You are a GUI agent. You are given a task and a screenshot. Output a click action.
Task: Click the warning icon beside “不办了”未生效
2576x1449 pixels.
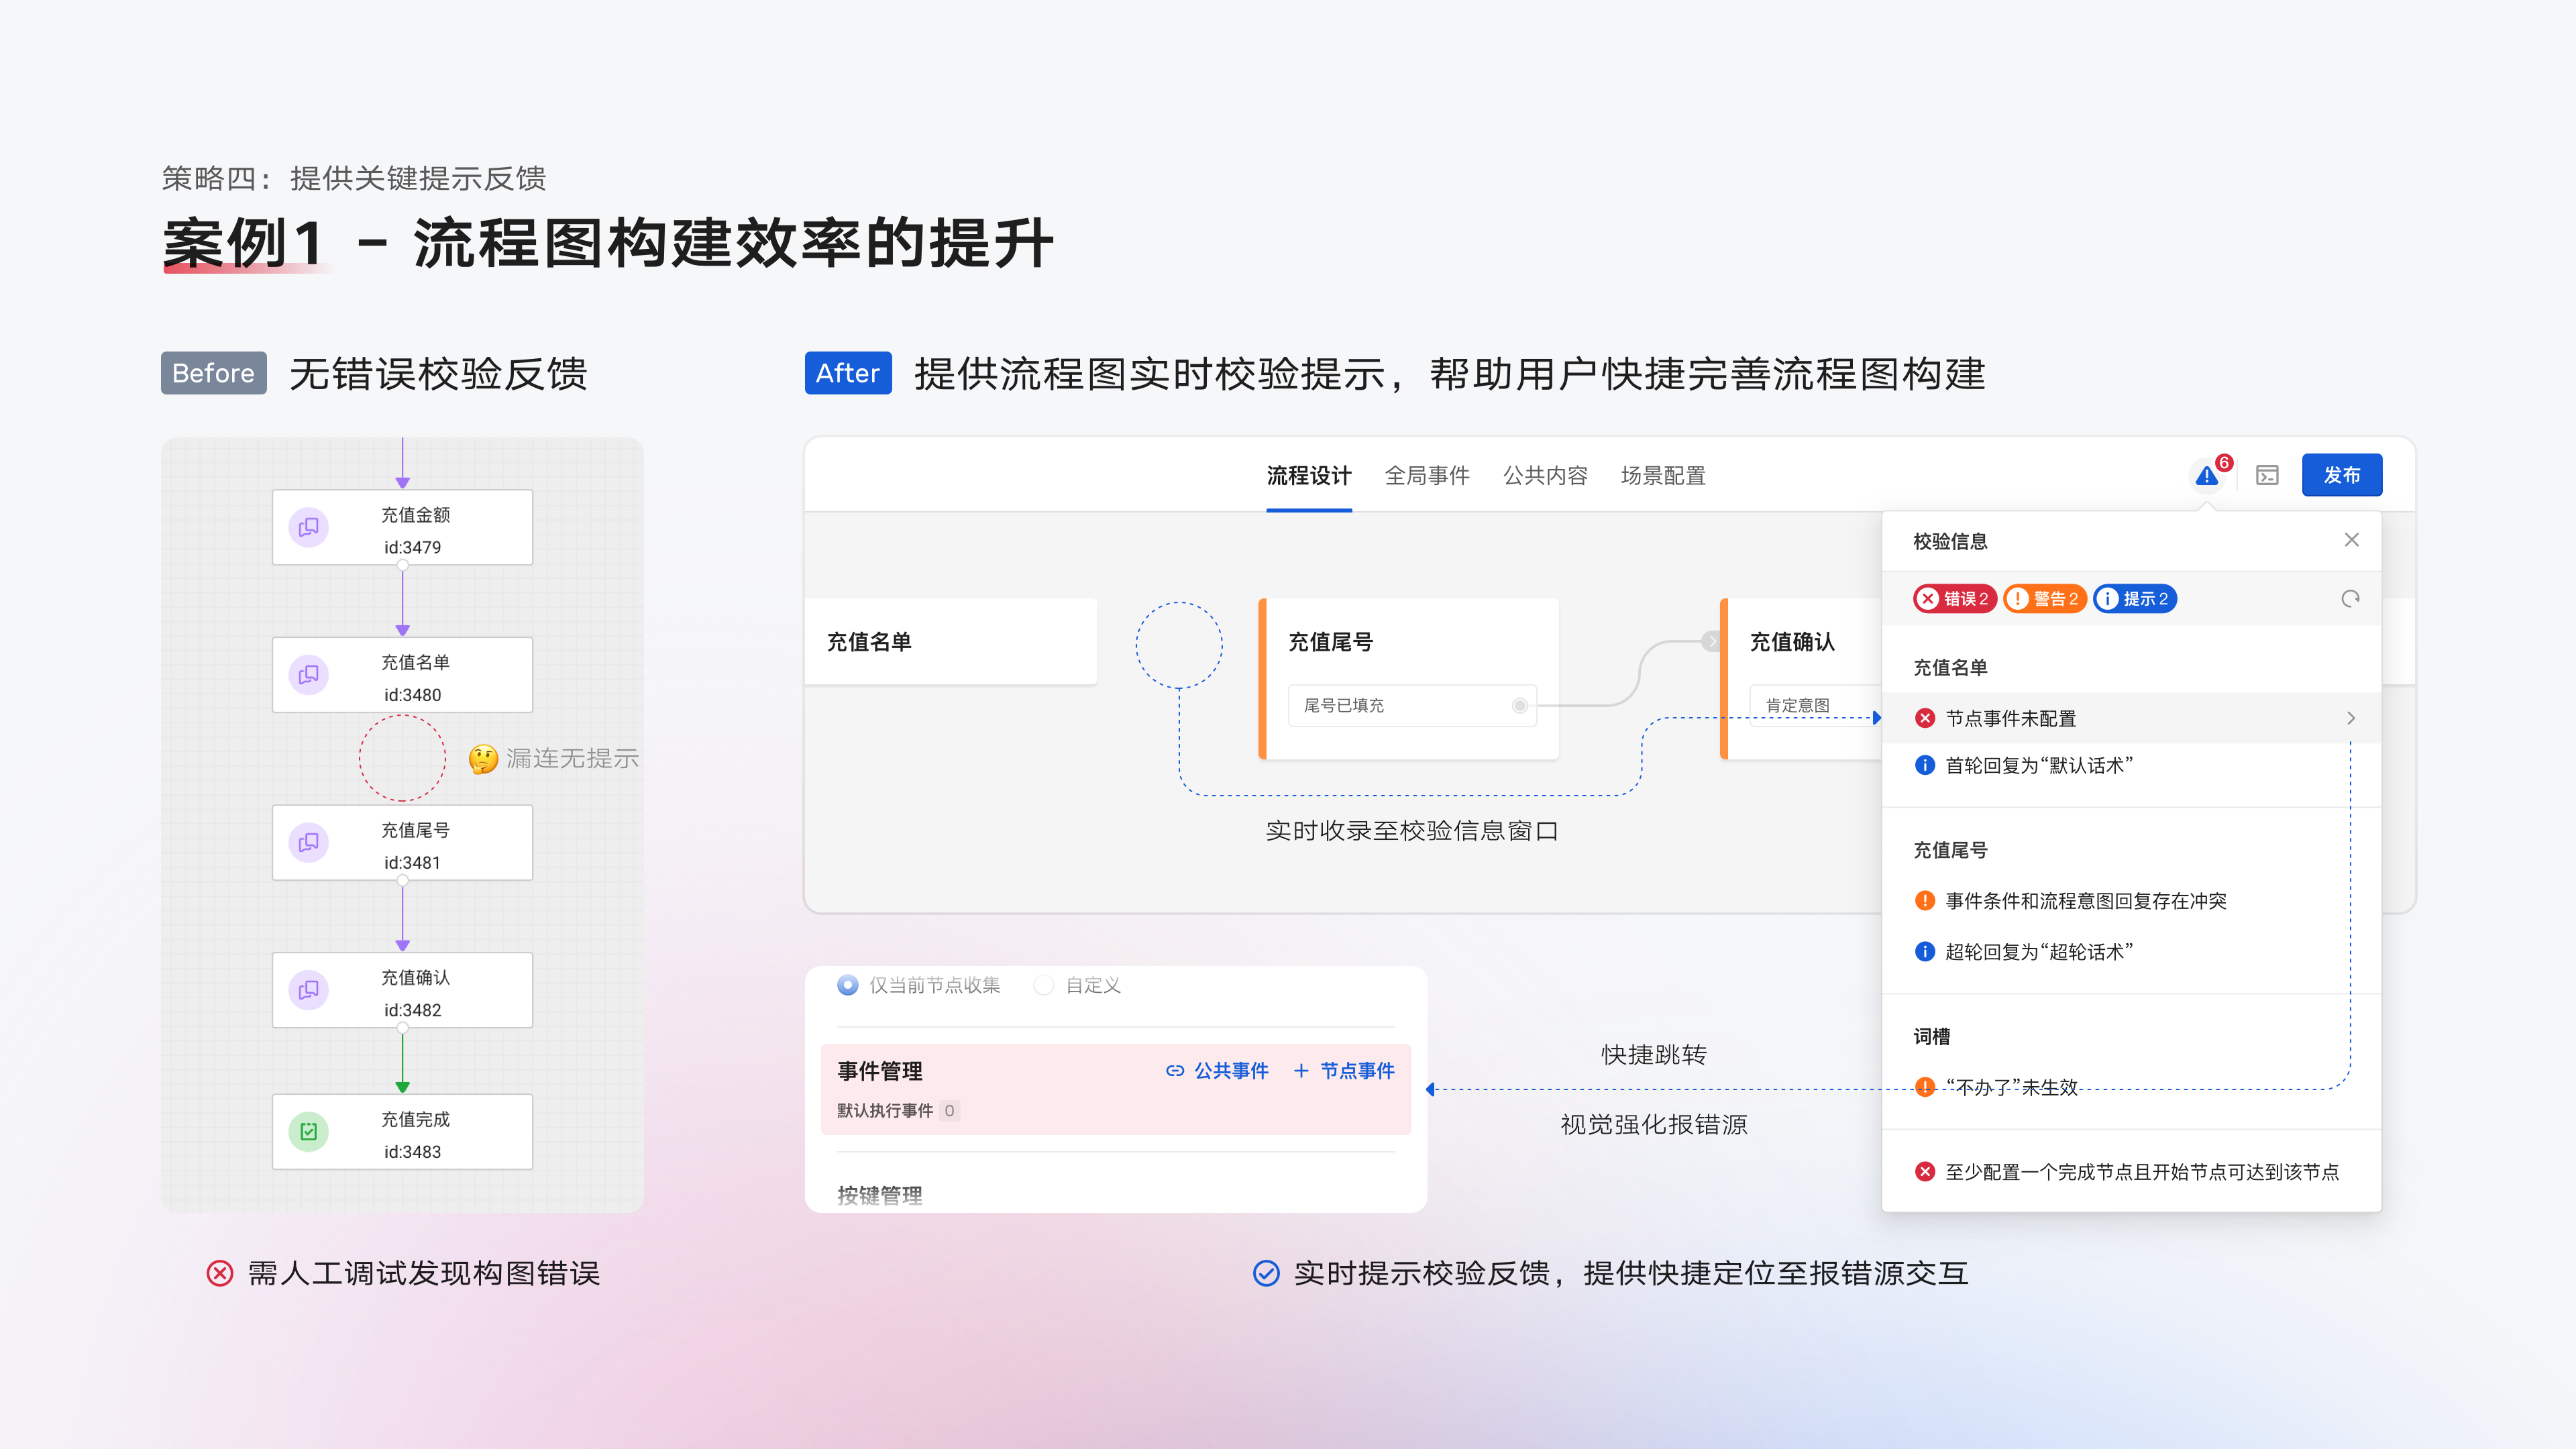(1924, 1087)
